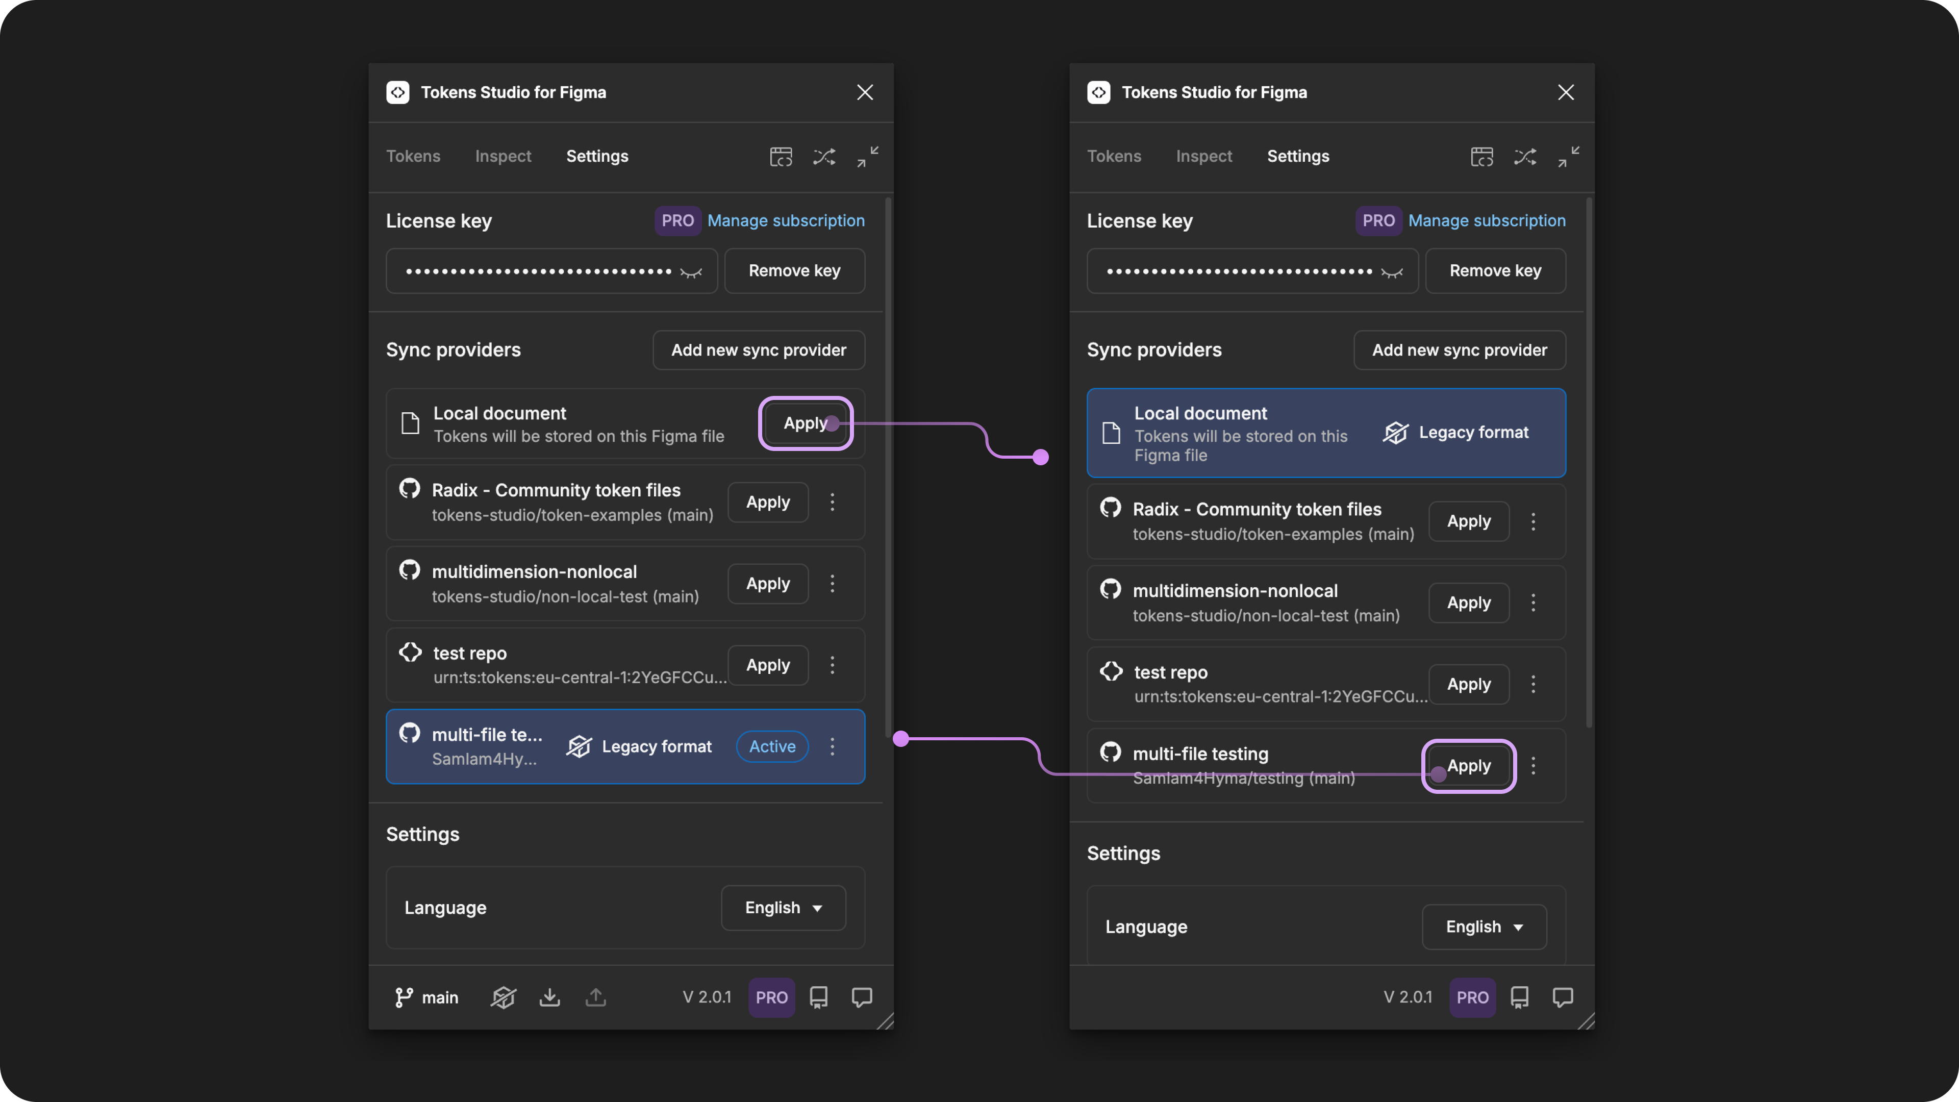Click Add new sync provider in right panel
Viewport: 1959px width, 1102px height.
(1459, 350)
